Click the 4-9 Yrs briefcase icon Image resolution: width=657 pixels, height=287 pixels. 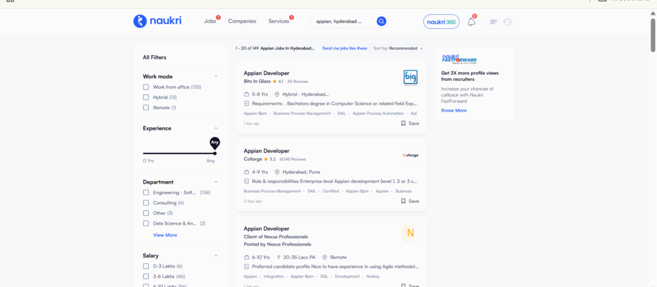click(x=247, y=172)
